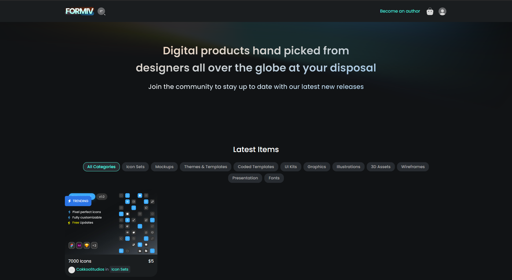Open the CakkooStudios author link

tap(90, 269)
